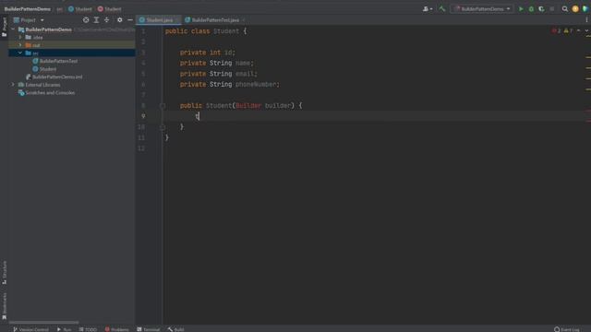
Task: Collapse BuilderPatternDemo root node
Action: pyautogui.click(x=13, y=29)
